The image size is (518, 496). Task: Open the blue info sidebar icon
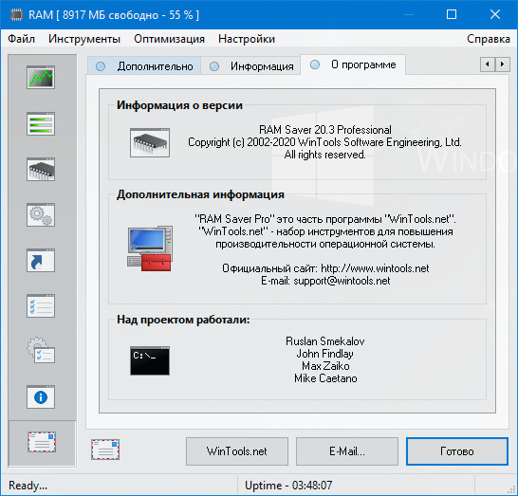pyautogui.click(x=41, y=397)
